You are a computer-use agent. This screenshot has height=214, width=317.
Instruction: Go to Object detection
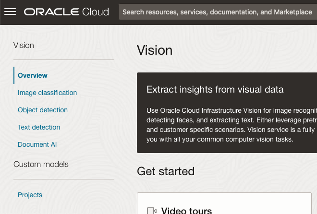43,110
